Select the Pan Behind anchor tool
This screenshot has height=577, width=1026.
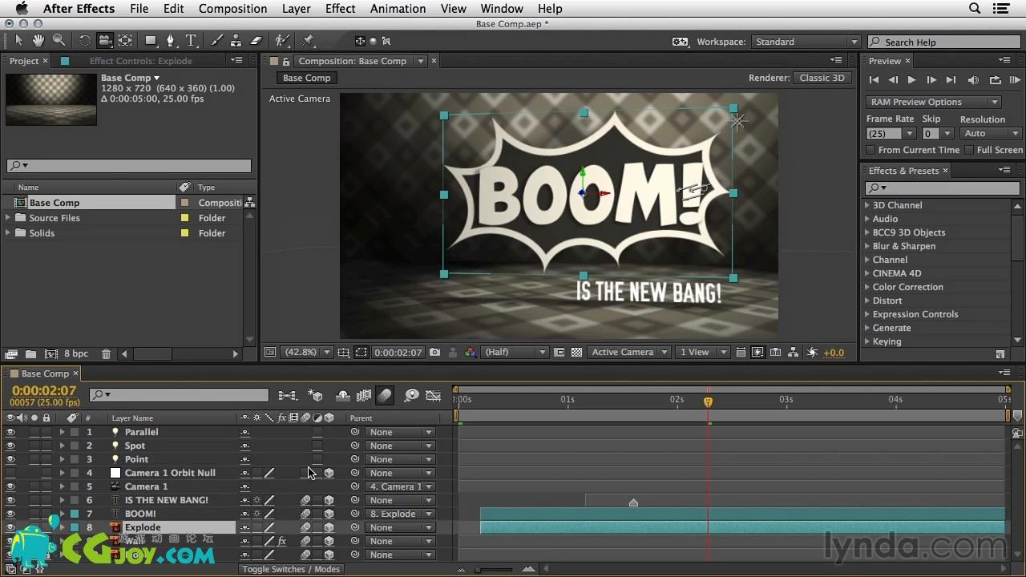coord(126,40)
